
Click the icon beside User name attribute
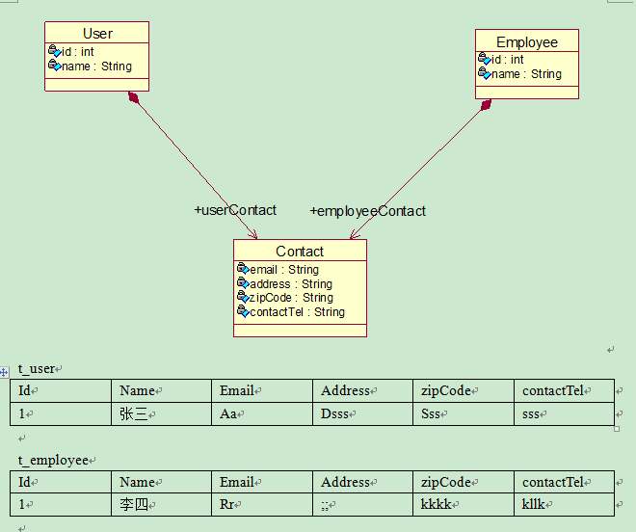coord(54,66)
